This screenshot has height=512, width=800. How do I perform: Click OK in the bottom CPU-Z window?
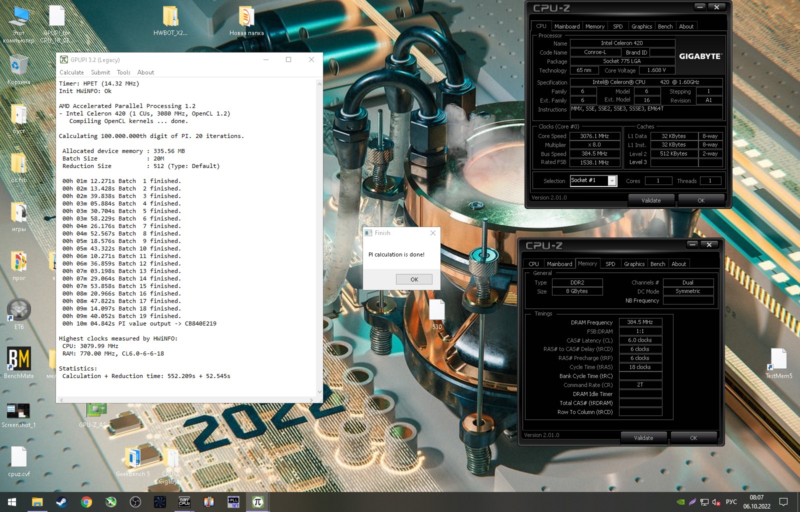click(693, 438)
